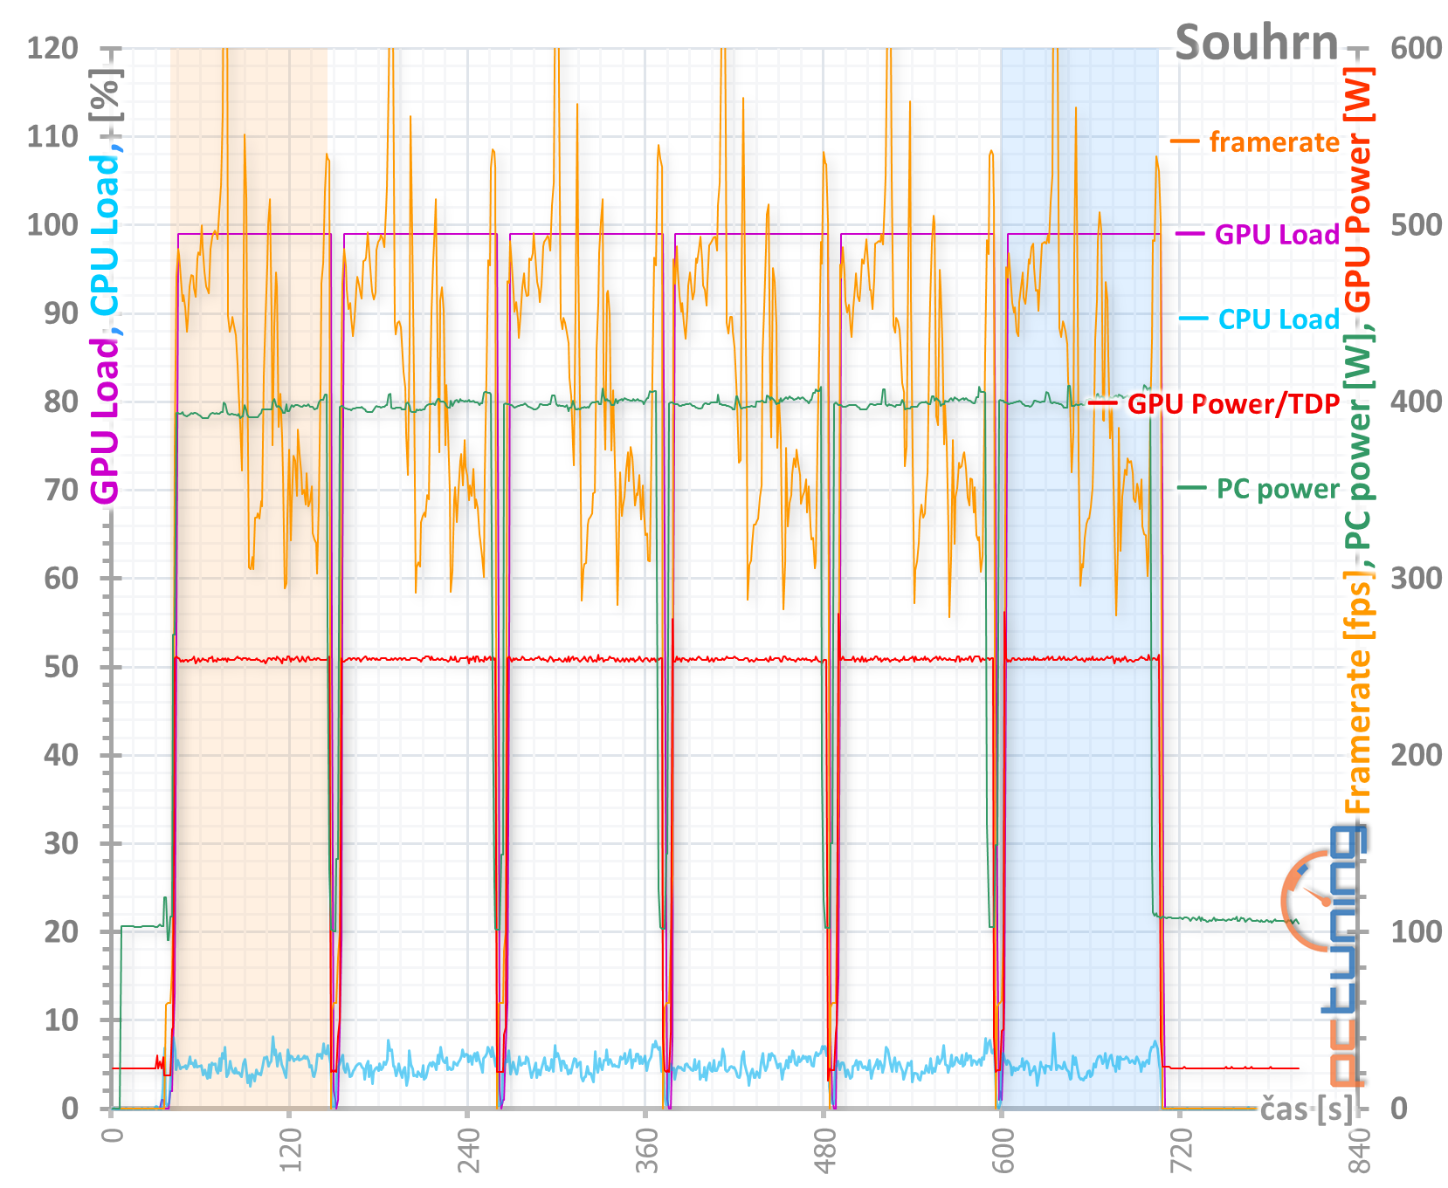Click the x-axis tick label 240
The height and width of the screenshot is (1188, 1448).
(467, 1152)
